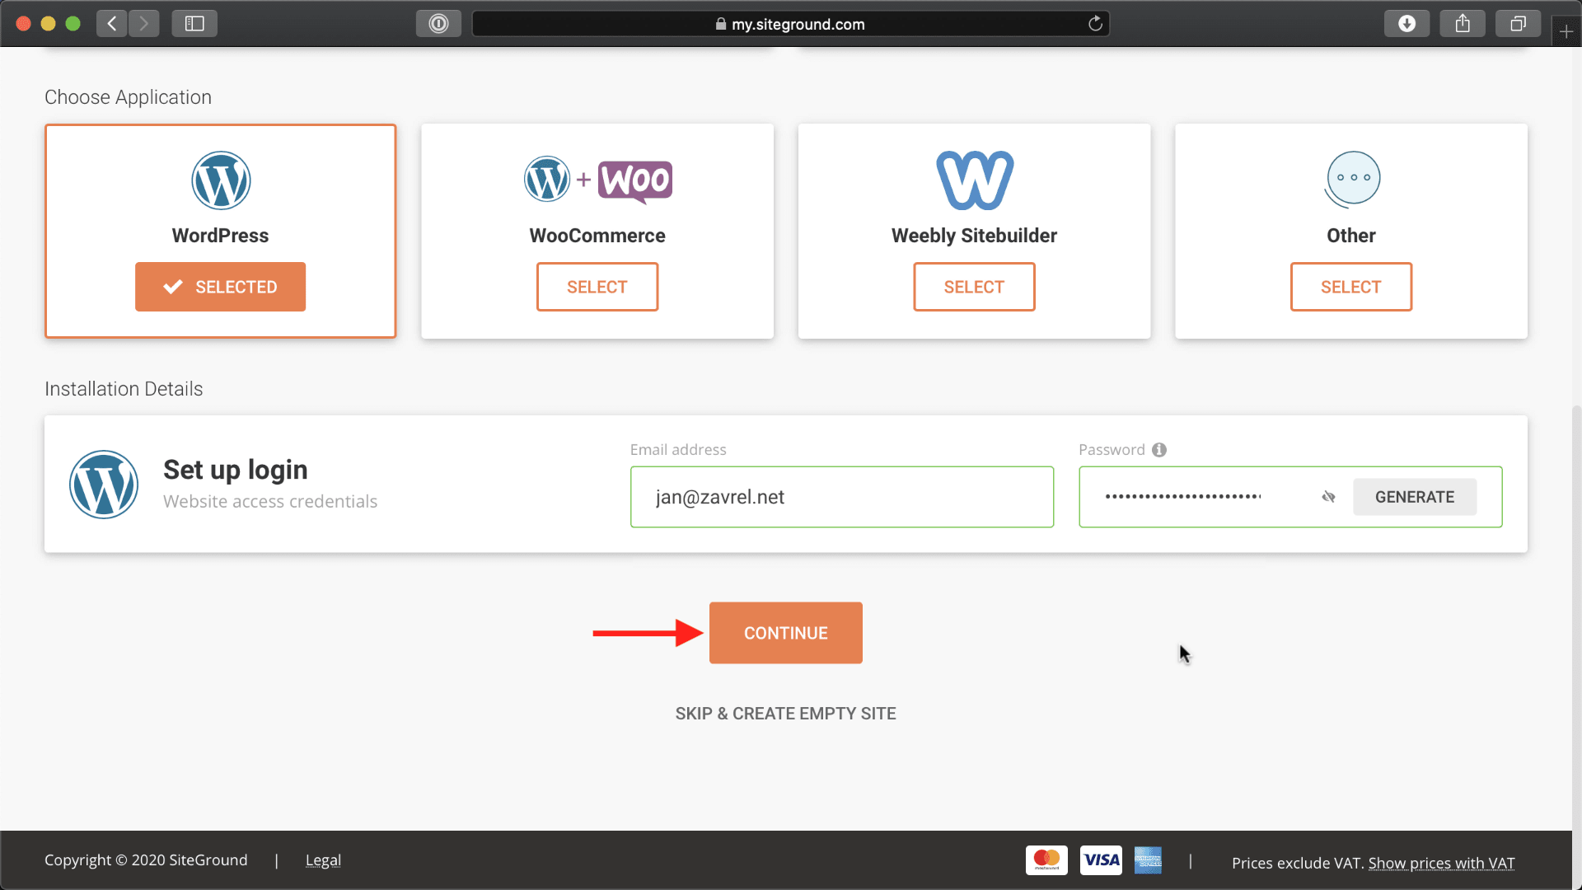This screenshot has height=890, width=1582.
Task: Zoom the window with green button
Action: click(x=73, y=24)
